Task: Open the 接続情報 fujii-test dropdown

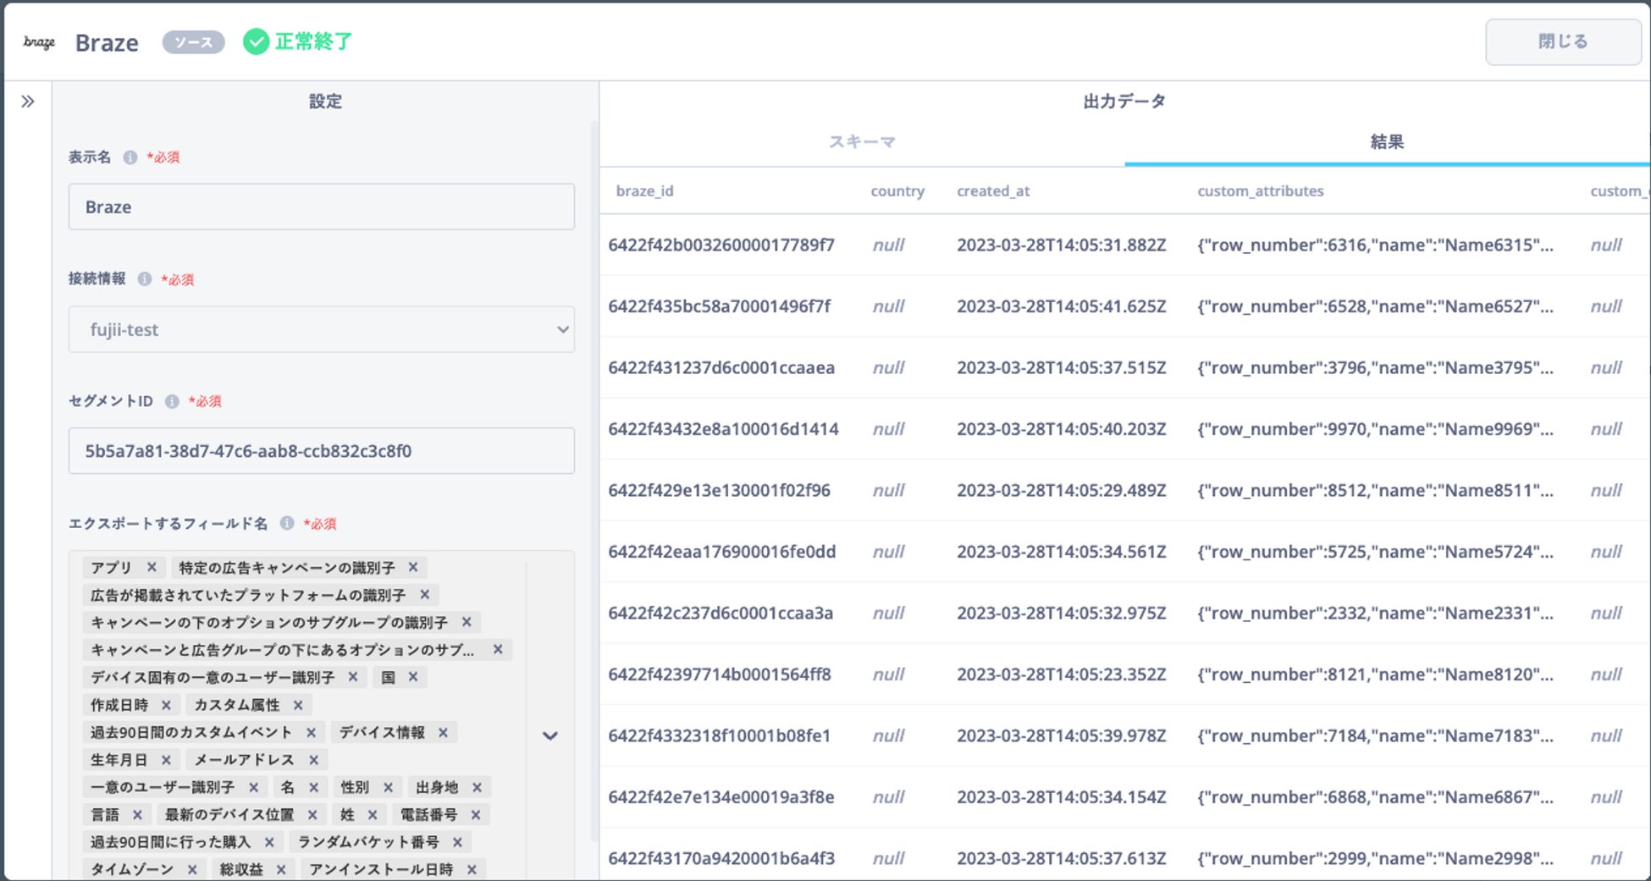Action: (x=322, y=329)
